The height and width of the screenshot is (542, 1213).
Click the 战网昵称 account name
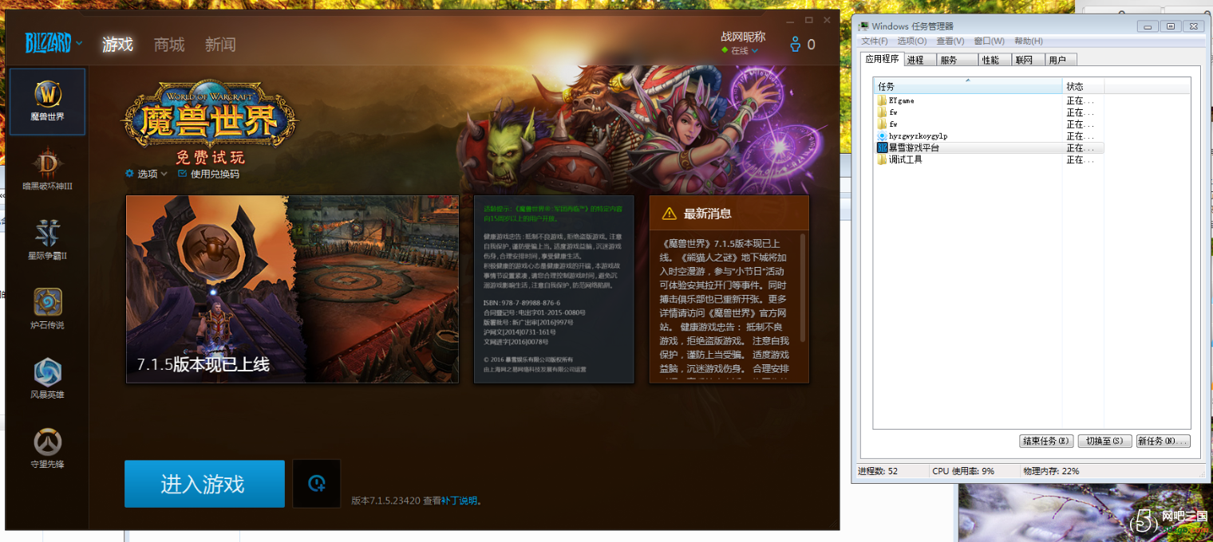point(743,36)
